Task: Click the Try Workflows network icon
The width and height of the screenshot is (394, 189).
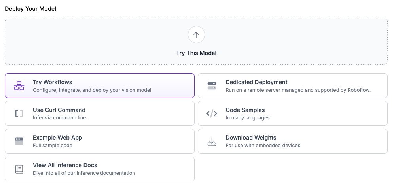Action: (19, 86)
